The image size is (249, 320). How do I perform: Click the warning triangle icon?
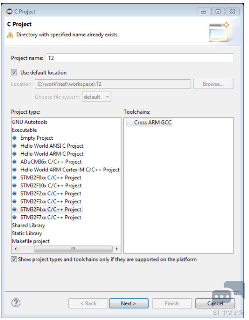(10, 35)
